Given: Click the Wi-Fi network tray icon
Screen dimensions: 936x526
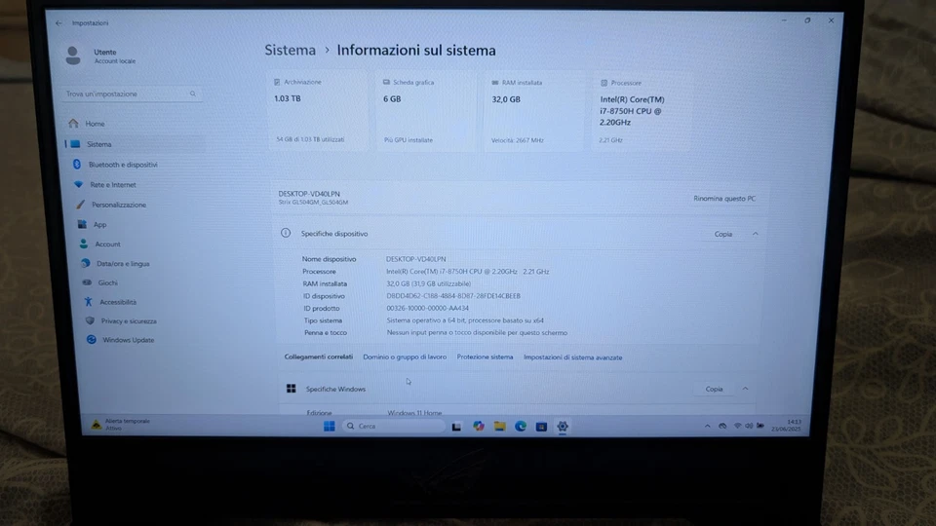Looking at the screenshot, I should [737, 426].
